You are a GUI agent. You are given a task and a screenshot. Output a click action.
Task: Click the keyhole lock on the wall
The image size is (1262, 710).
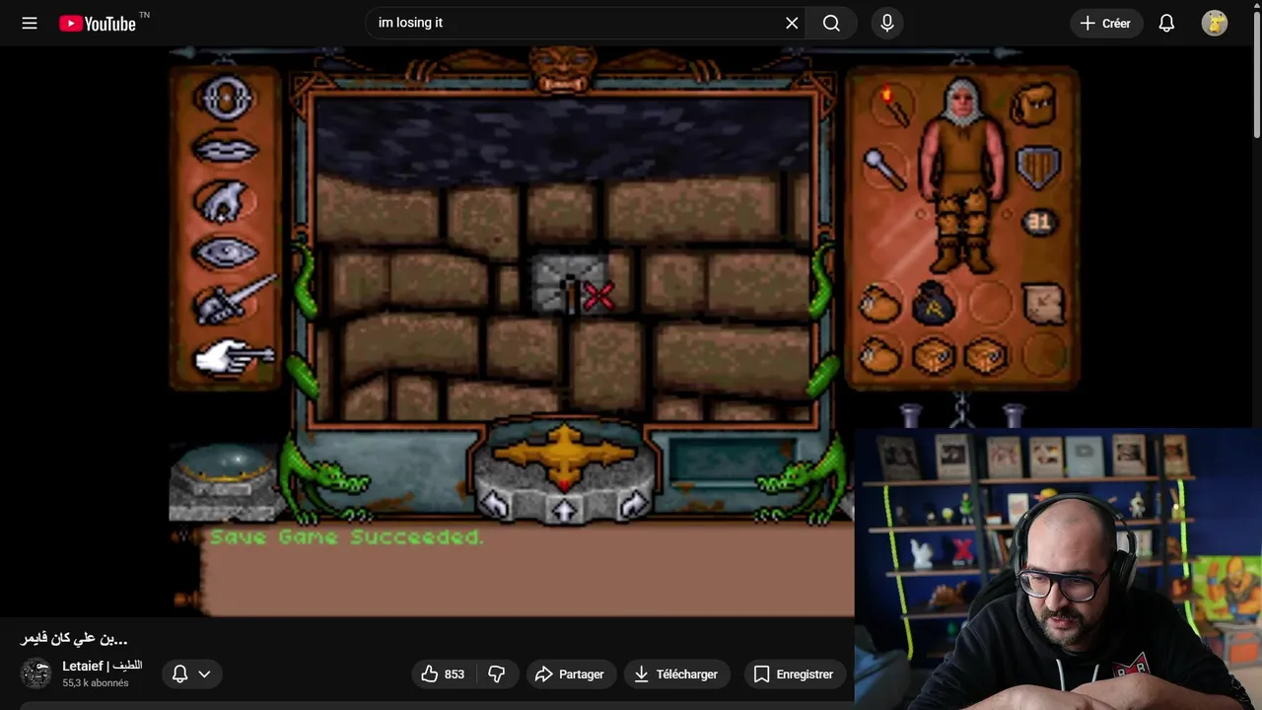[569, 286]
